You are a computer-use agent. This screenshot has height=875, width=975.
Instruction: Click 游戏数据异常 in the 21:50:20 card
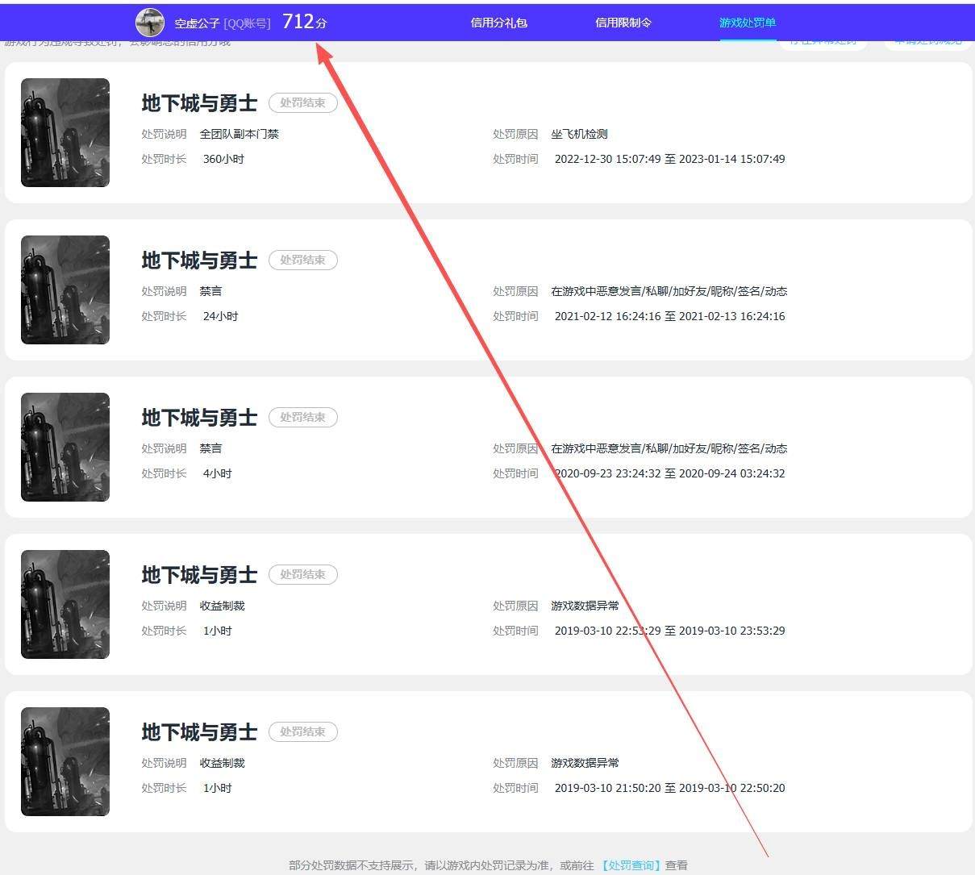(585, 763)
